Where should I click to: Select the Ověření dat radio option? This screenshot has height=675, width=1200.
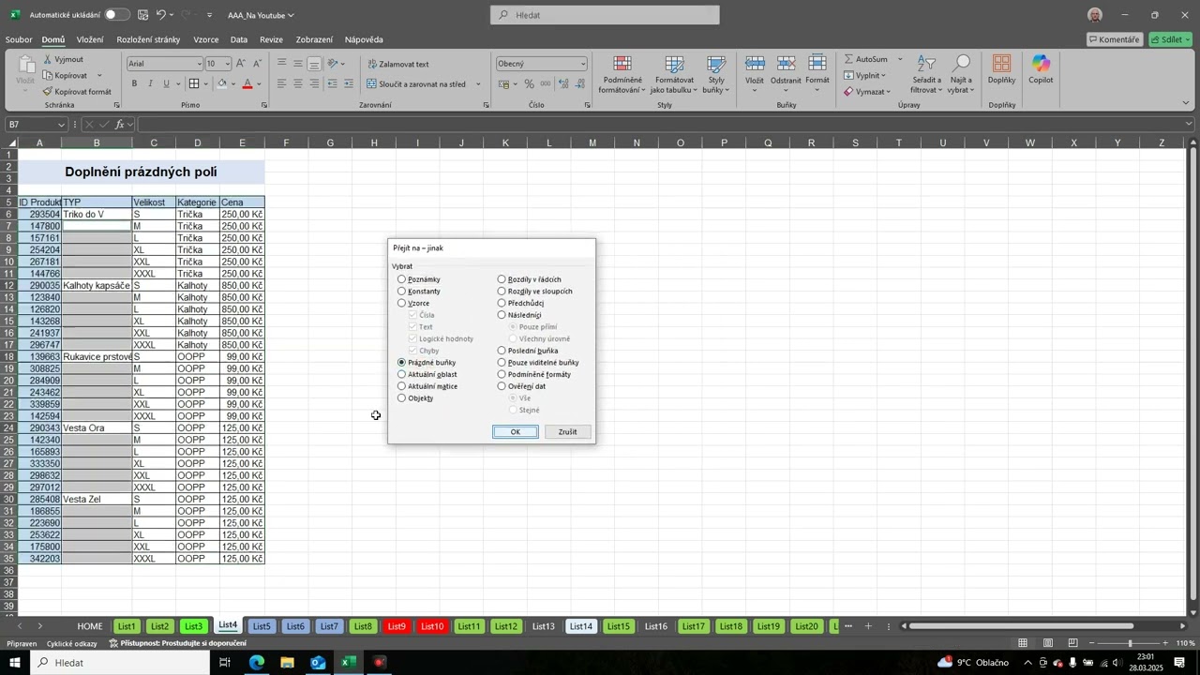[x=502, y=386]
